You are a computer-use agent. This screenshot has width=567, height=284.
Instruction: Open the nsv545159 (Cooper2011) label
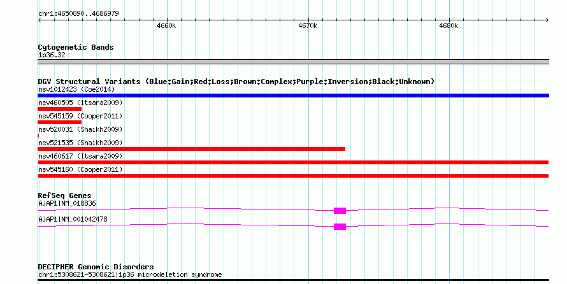point(80,116)
